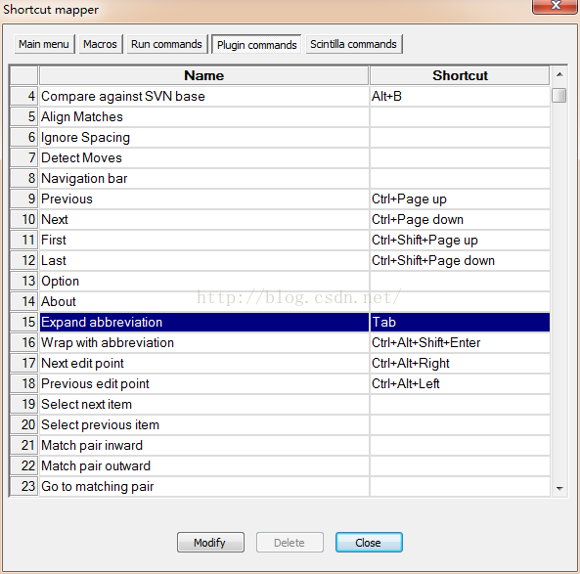Click the Name column header
The height and width of the screenshot is (574, 580).
(x=204, y=75)
